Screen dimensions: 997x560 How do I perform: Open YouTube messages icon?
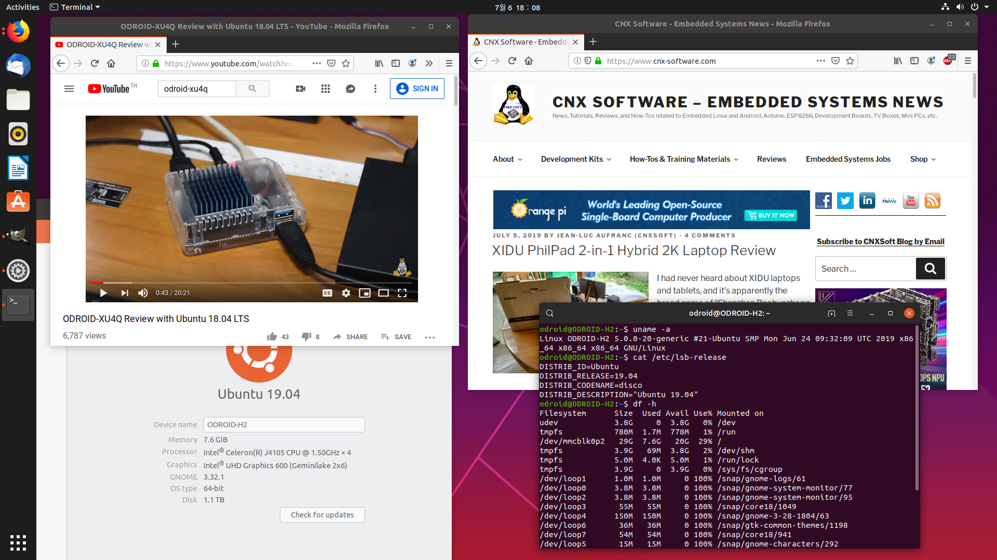click(x=351, y=89)
